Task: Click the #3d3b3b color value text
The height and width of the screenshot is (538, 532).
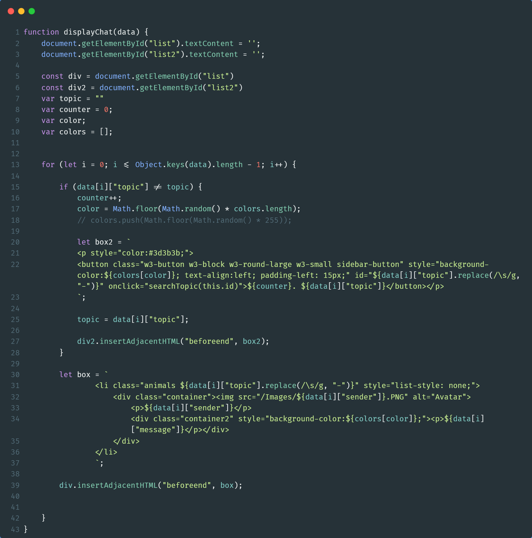Action: (x=164, y=253)
